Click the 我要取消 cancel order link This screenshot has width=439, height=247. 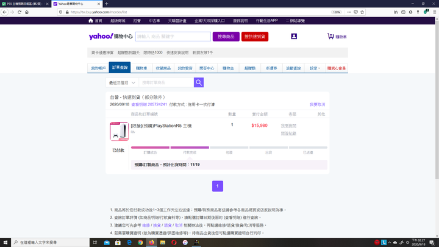coord(317,104)
